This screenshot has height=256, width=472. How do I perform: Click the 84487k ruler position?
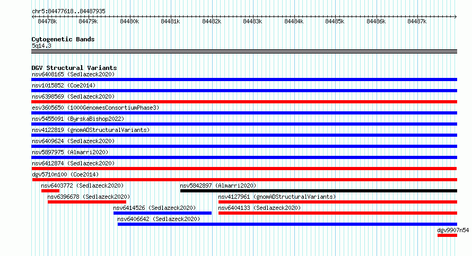pos(417,21)
